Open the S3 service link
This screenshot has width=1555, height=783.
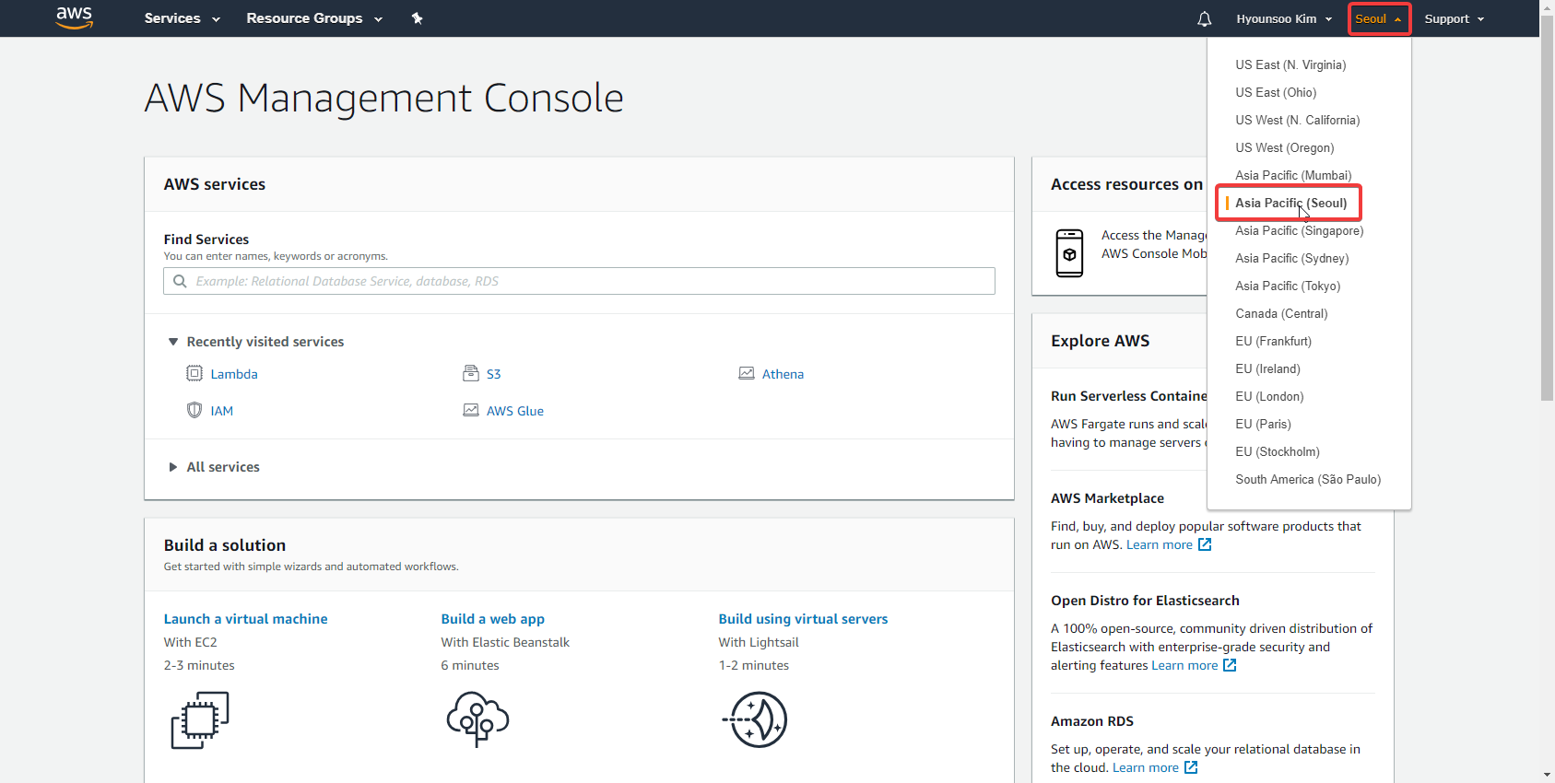(493, 374)
